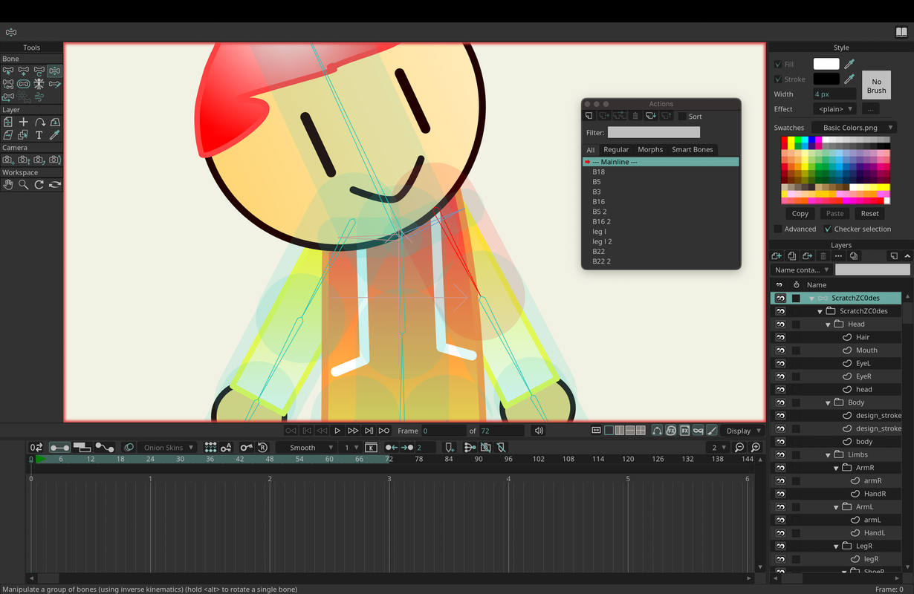914x594 pixels.
Task: Click the New Layer icon in Layers panel
Action: 777,256
